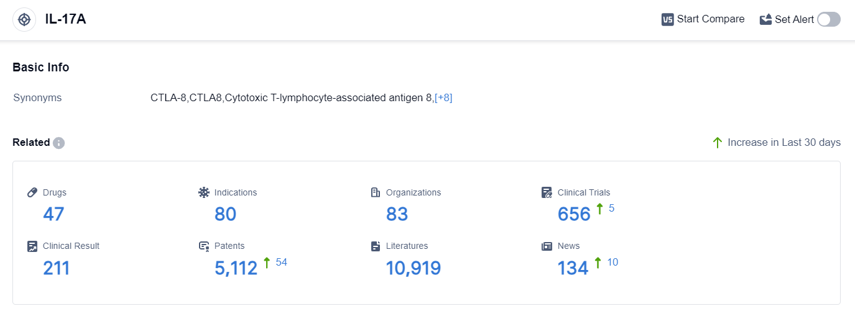Click the Related info icon
Viewport: 855px width, 319px height.
tap(58, 143)
